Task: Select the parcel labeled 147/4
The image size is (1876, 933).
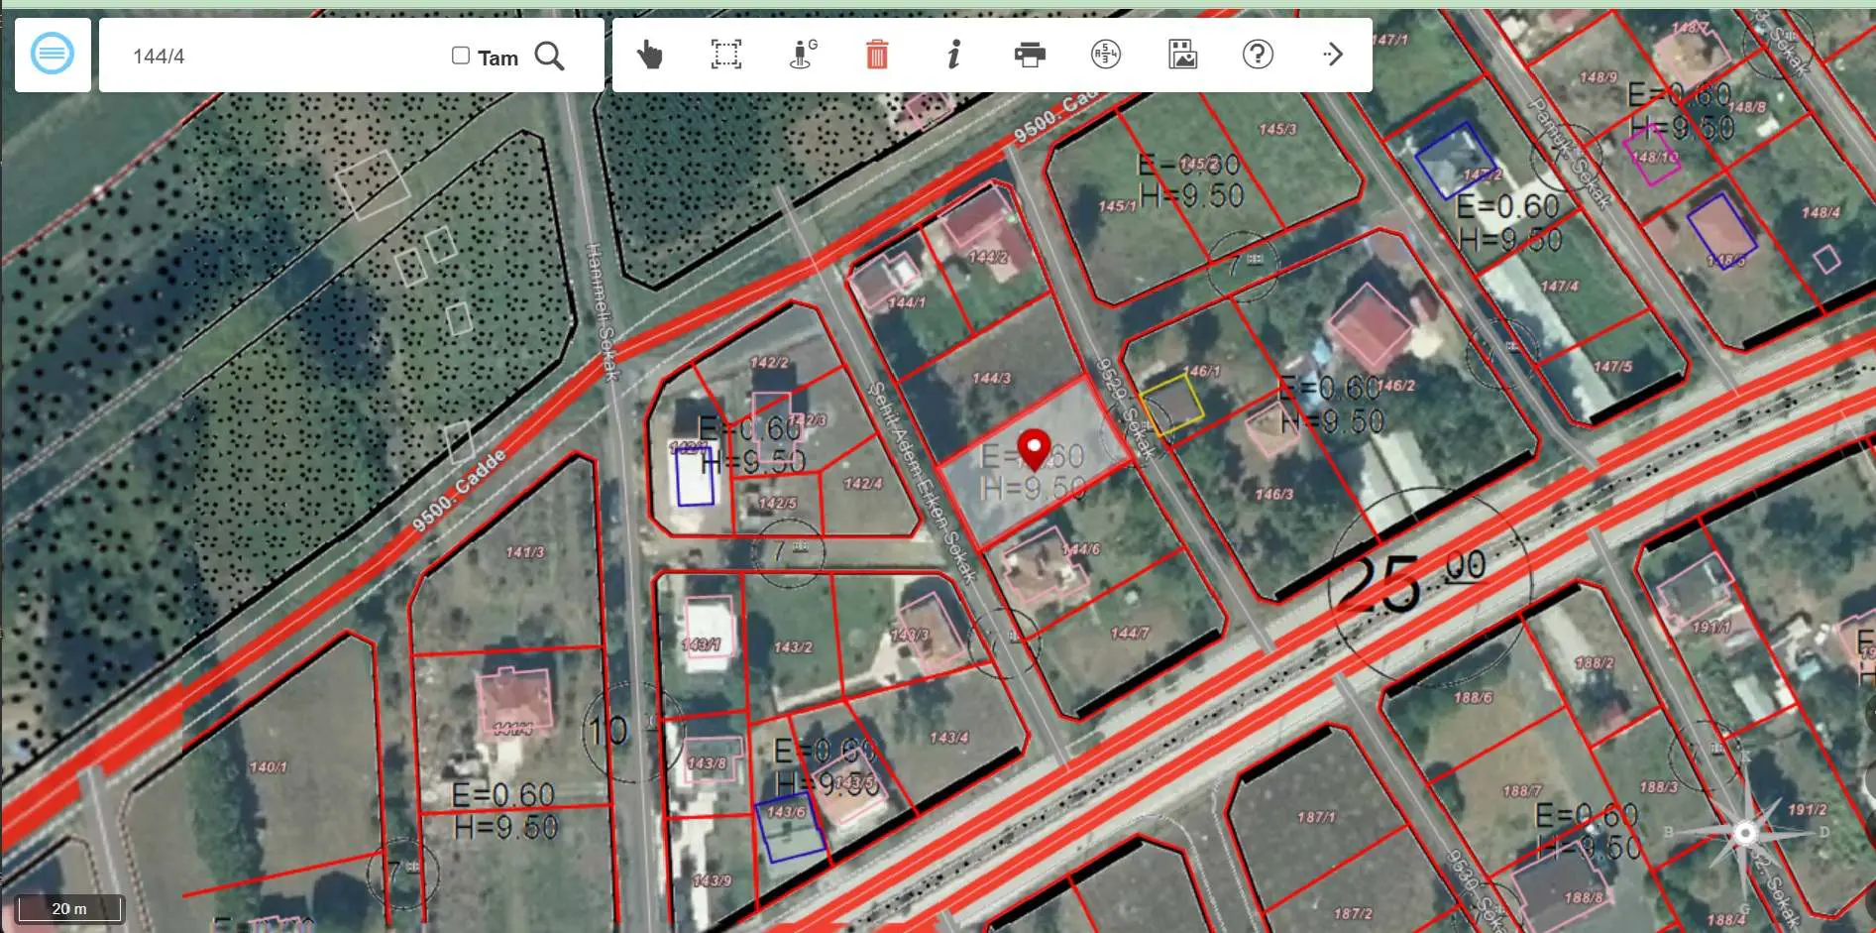Action: (1560, 286)
